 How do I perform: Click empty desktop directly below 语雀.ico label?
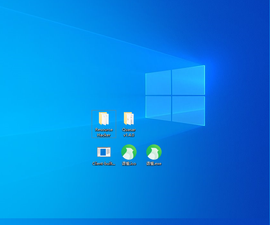(129, 182)
